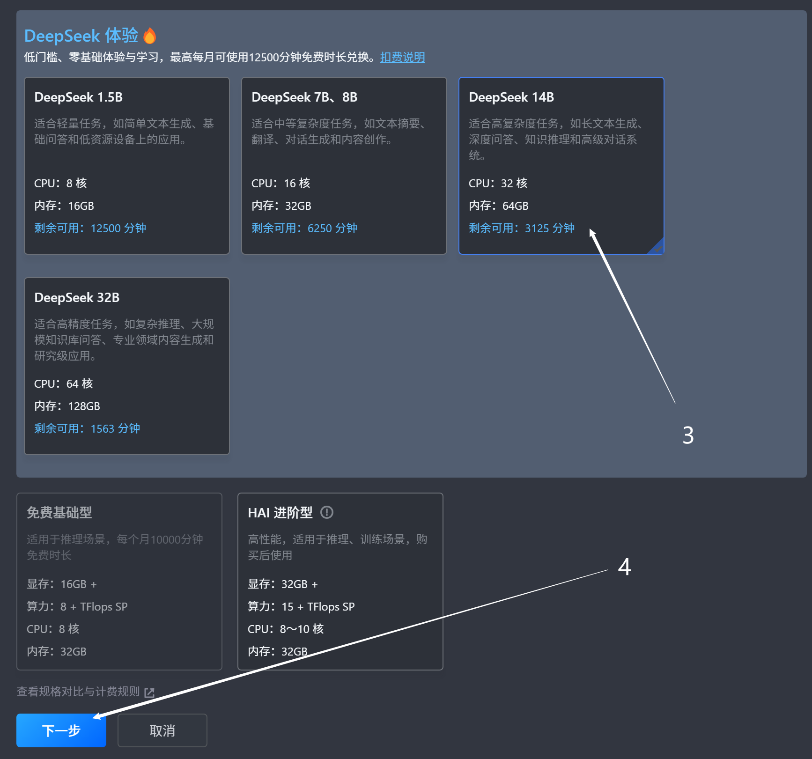Select the DeepSeek 7B、8B card
The height and width of the screenshot is (759, 812).
(344, 166)
